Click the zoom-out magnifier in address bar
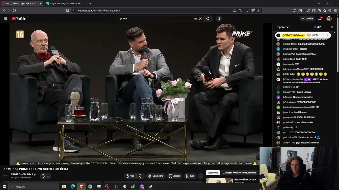The image size is (339, 190). pyautogui.click(x=240, y=11)
